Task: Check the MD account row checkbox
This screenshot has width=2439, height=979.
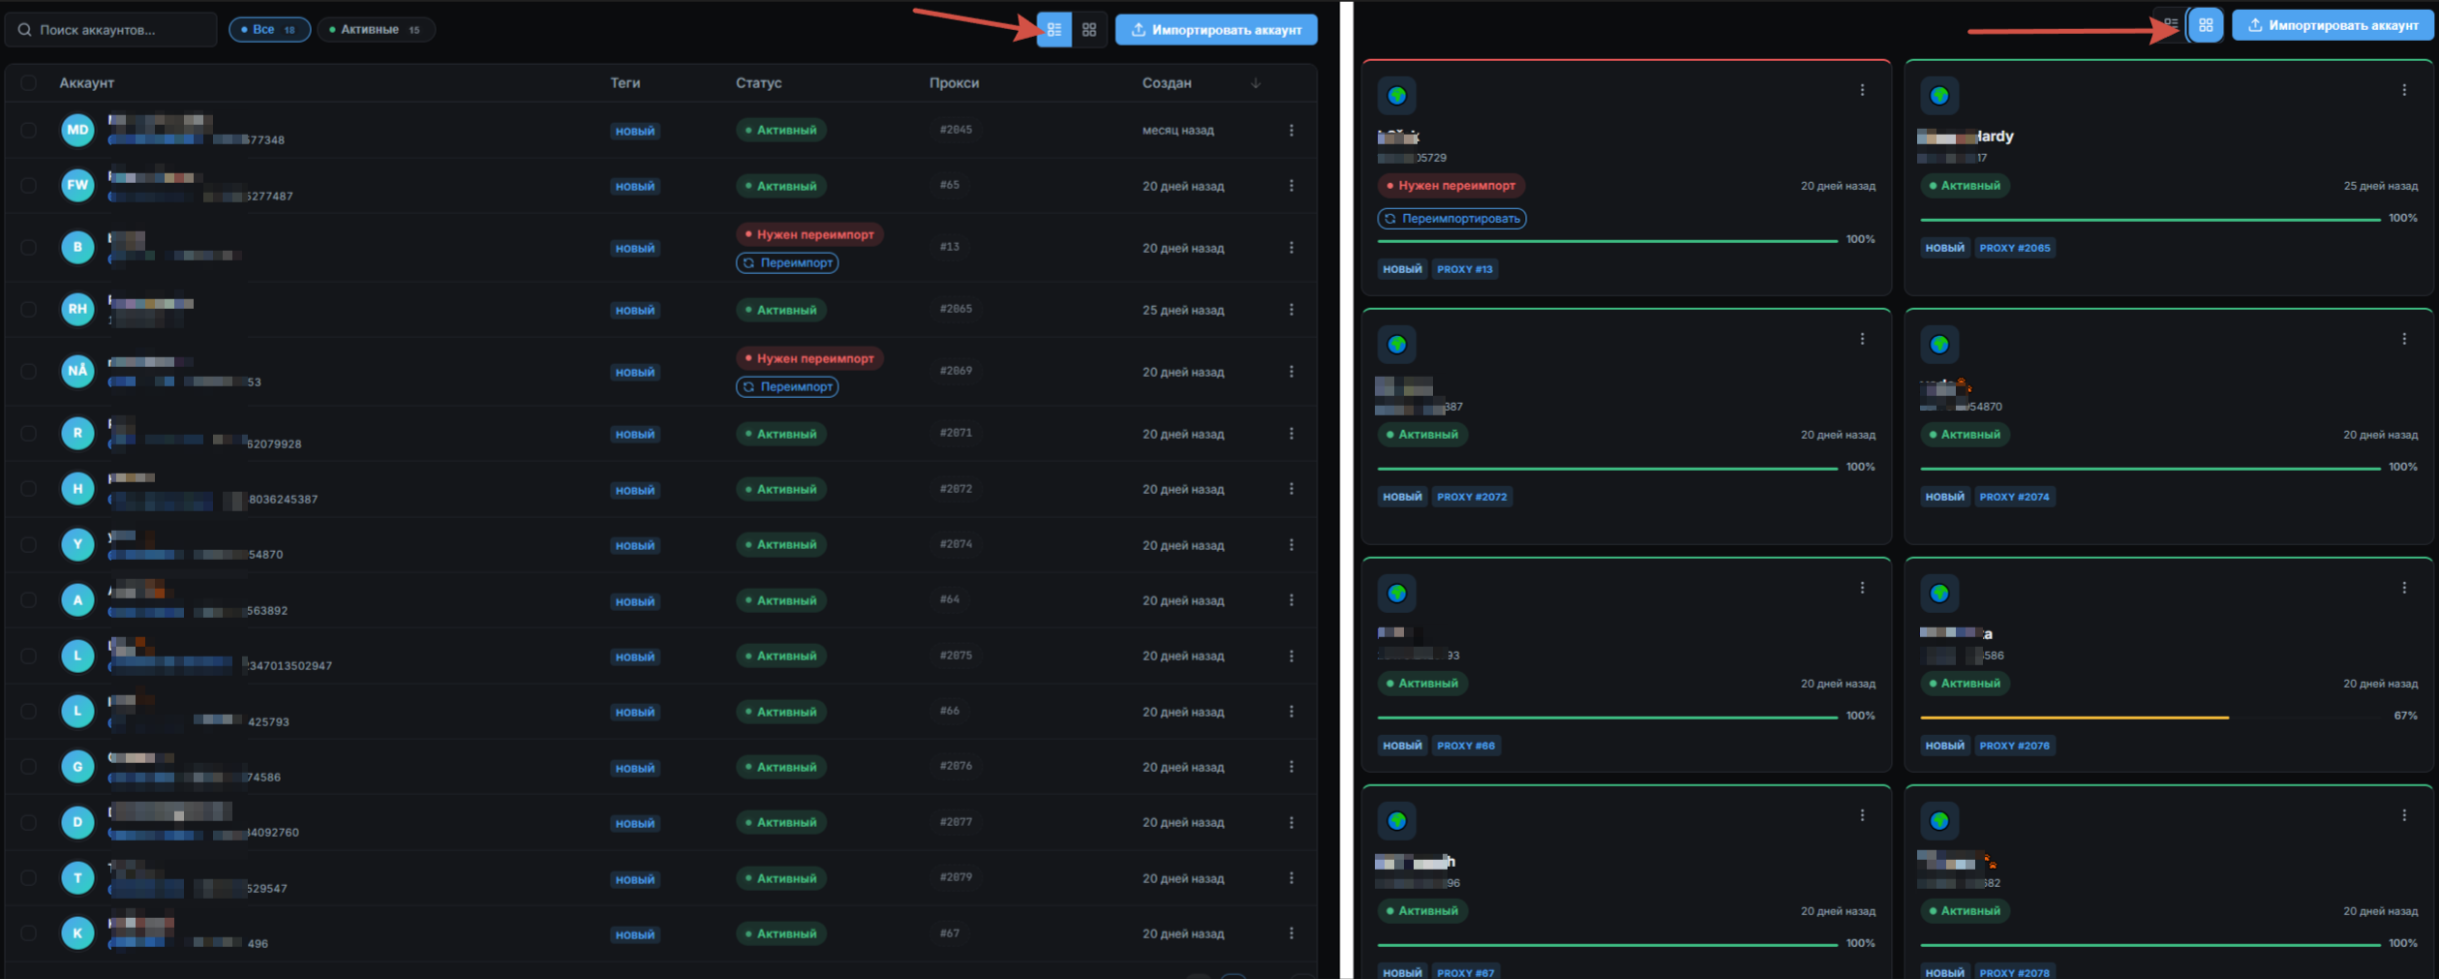Action: (28, 130)
